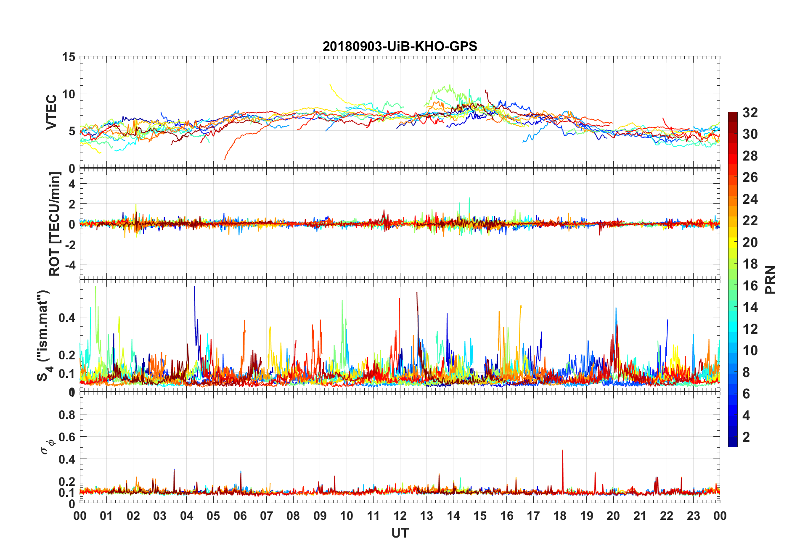
Task: Select the 0.2 tick on S4 axis
Action: click(x=67, y=355)
